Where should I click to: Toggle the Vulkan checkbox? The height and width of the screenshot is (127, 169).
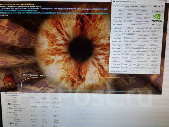pos(122,67)
